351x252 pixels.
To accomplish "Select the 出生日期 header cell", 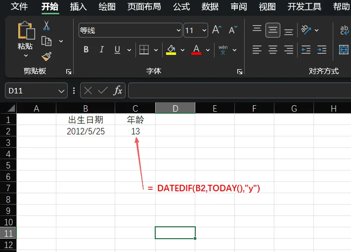I will 86,120.
